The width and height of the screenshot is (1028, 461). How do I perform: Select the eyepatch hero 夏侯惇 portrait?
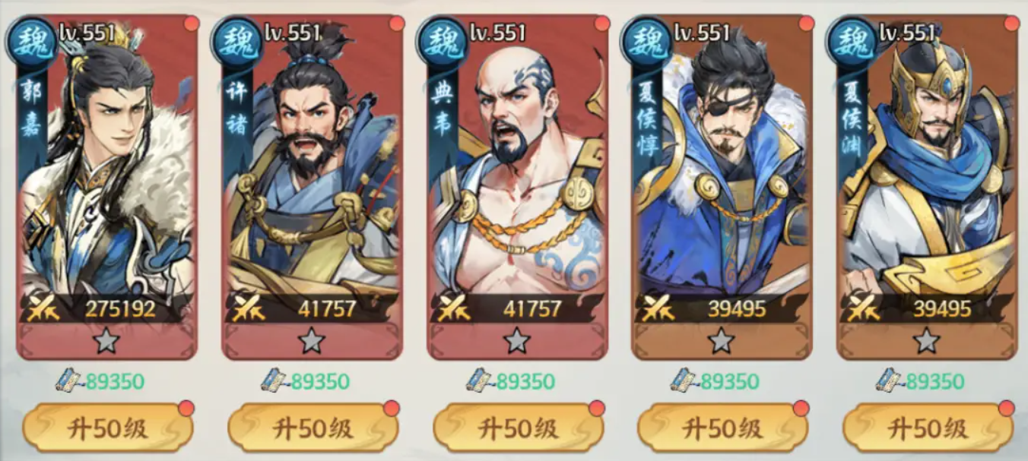point(722,163)
